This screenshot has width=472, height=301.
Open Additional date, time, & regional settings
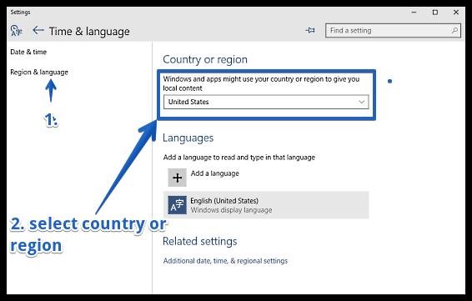click(225, 261)
